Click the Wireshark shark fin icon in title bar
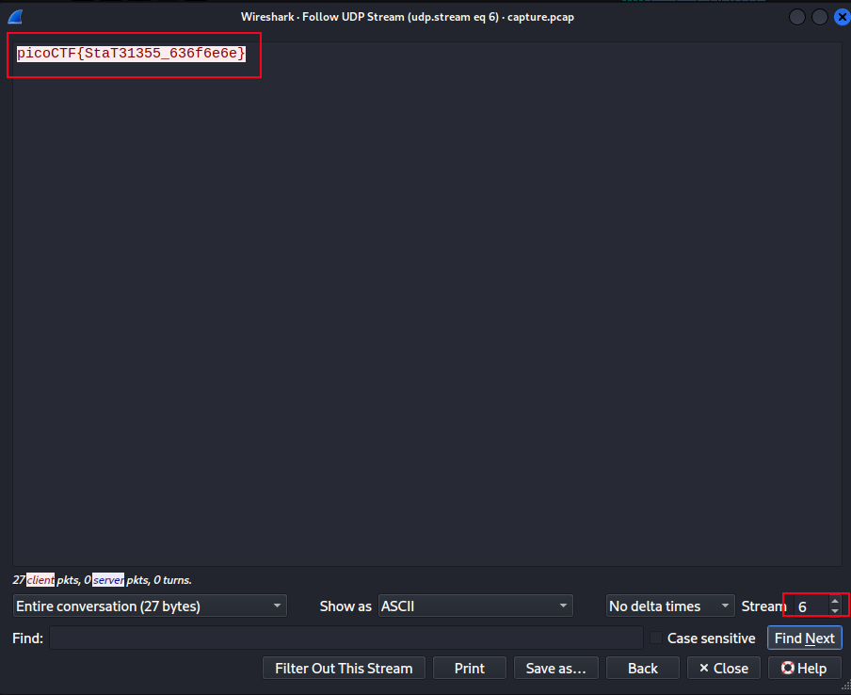851x695 pixels. pyautogui.click(x=14, y=16)
